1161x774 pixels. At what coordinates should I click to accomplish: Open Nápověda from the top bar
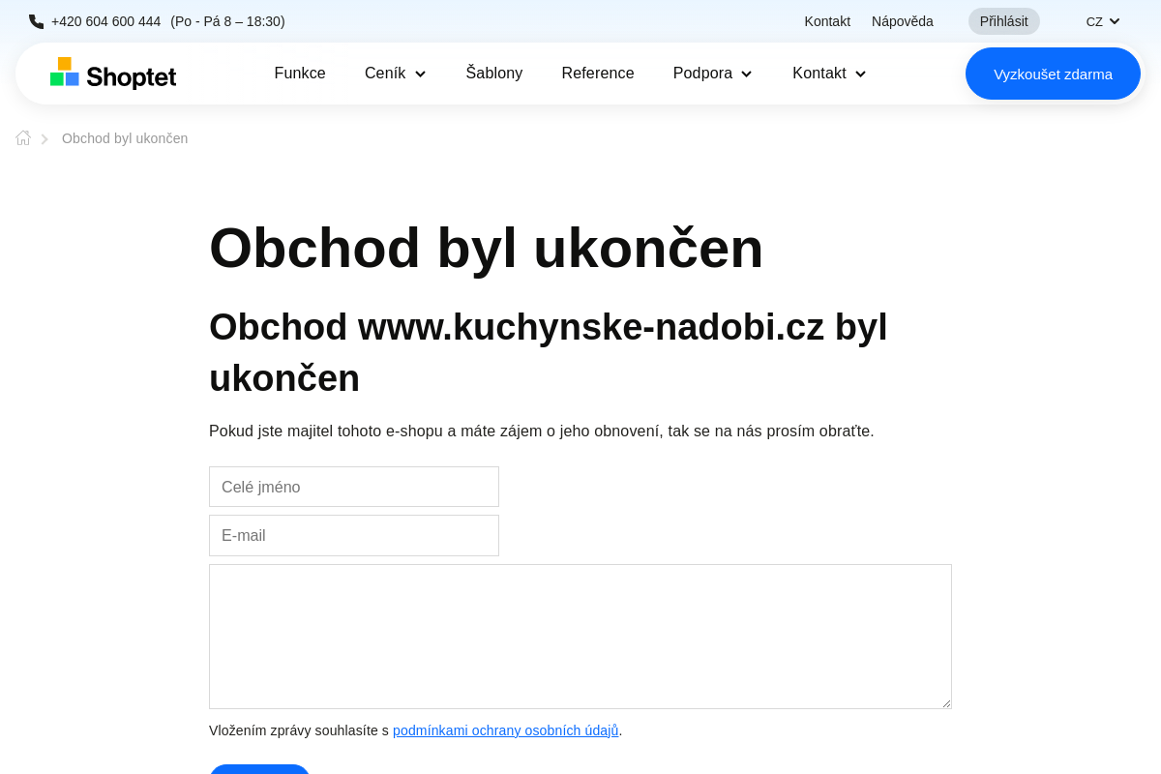point(902,20)
